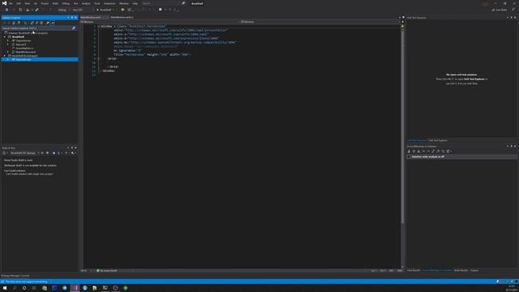Viewport: 519px width, 292px height.
Task: Open the Any CPU platform dropdown
Action: [83, 10]
